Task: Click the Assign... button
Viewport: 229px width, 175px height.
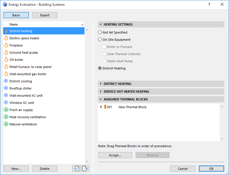Action: point(115,155)
